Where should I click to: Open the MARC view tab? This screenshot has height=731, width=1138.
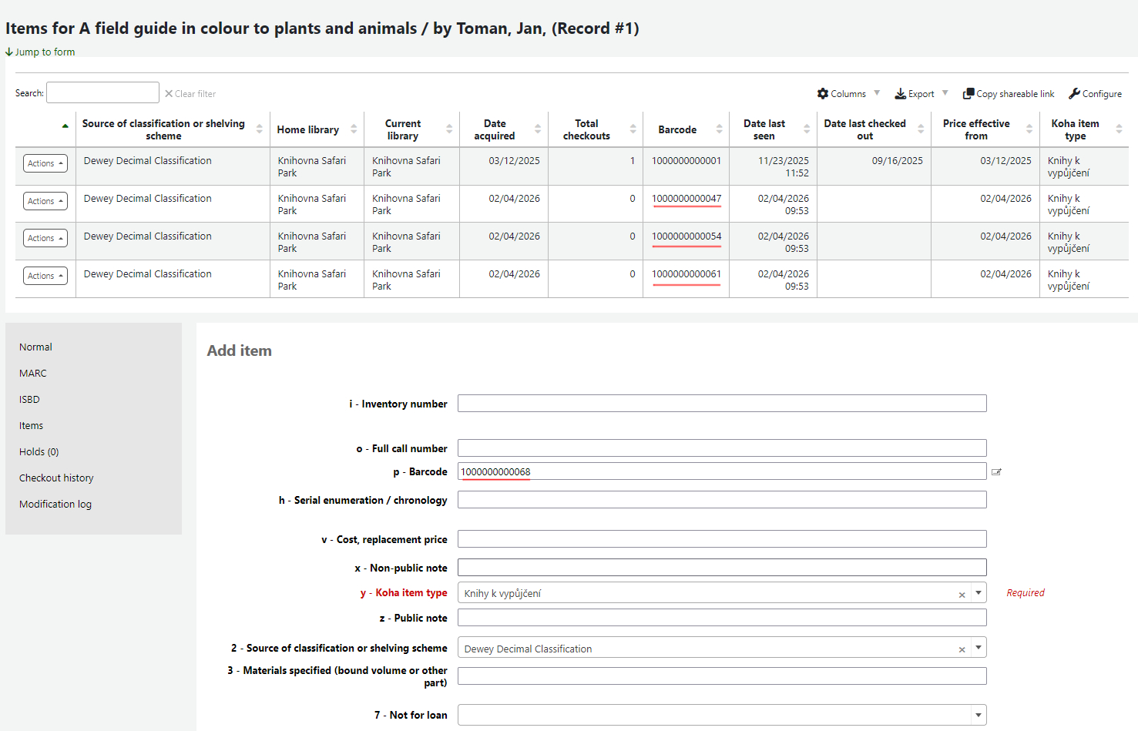[x=33, y=374]
